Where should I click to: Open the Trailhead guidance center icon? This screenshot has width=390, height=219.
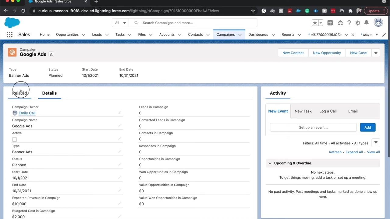(340, 23)
